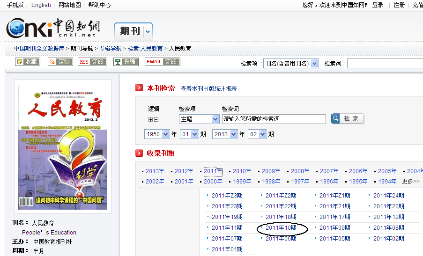This screenshot has width=423, height=256.
Task: Select the 1995年 year link
Action: [358, 182]
